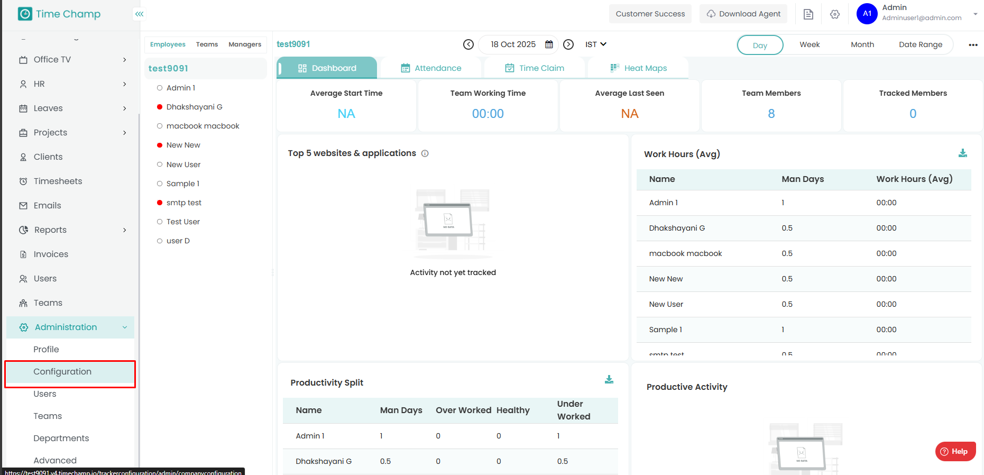Open the document icon in header

pos(808,14)
